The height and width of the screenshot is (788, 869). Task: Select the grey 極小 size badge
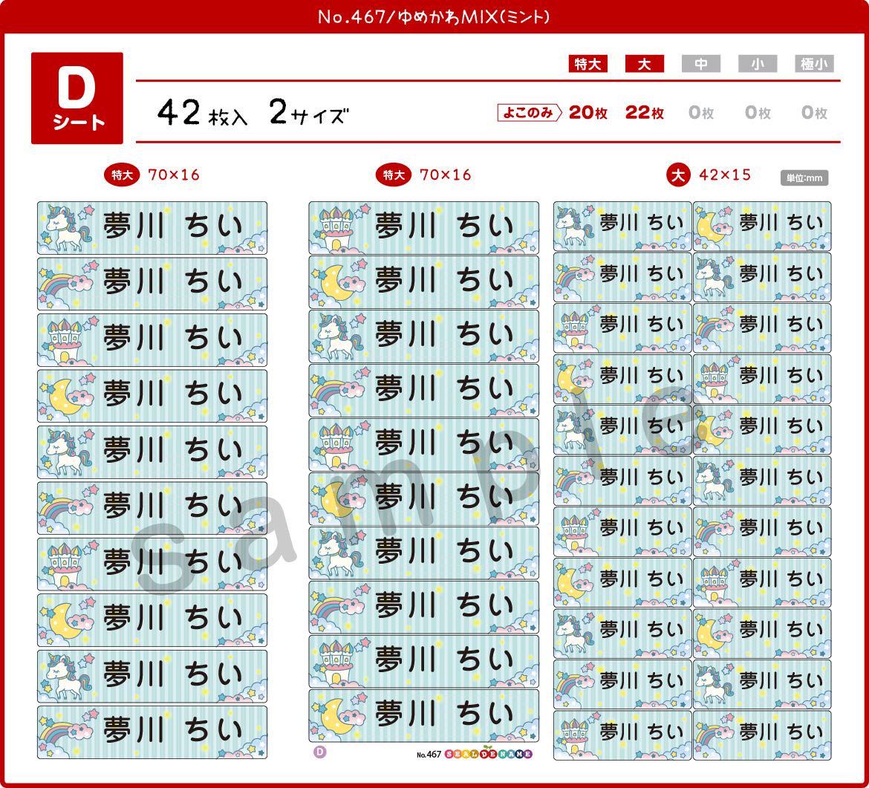(814, 64)
